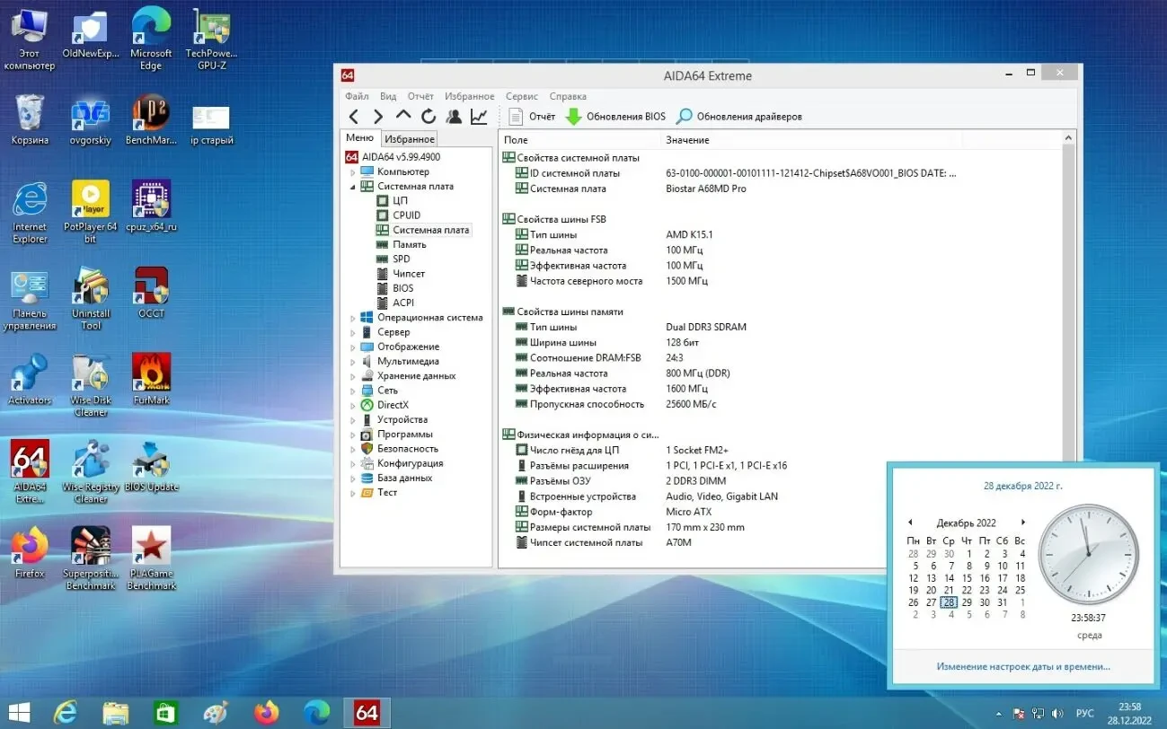Click the refresh arrow in AIDA64 toolbar
1167x729 pixels.
(429, 116)
